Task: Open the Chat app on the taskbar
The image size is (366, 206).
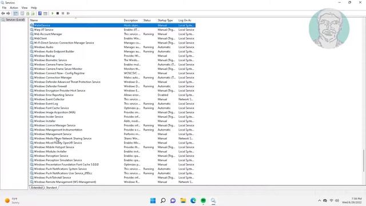Action: click(x=173, y=200)
